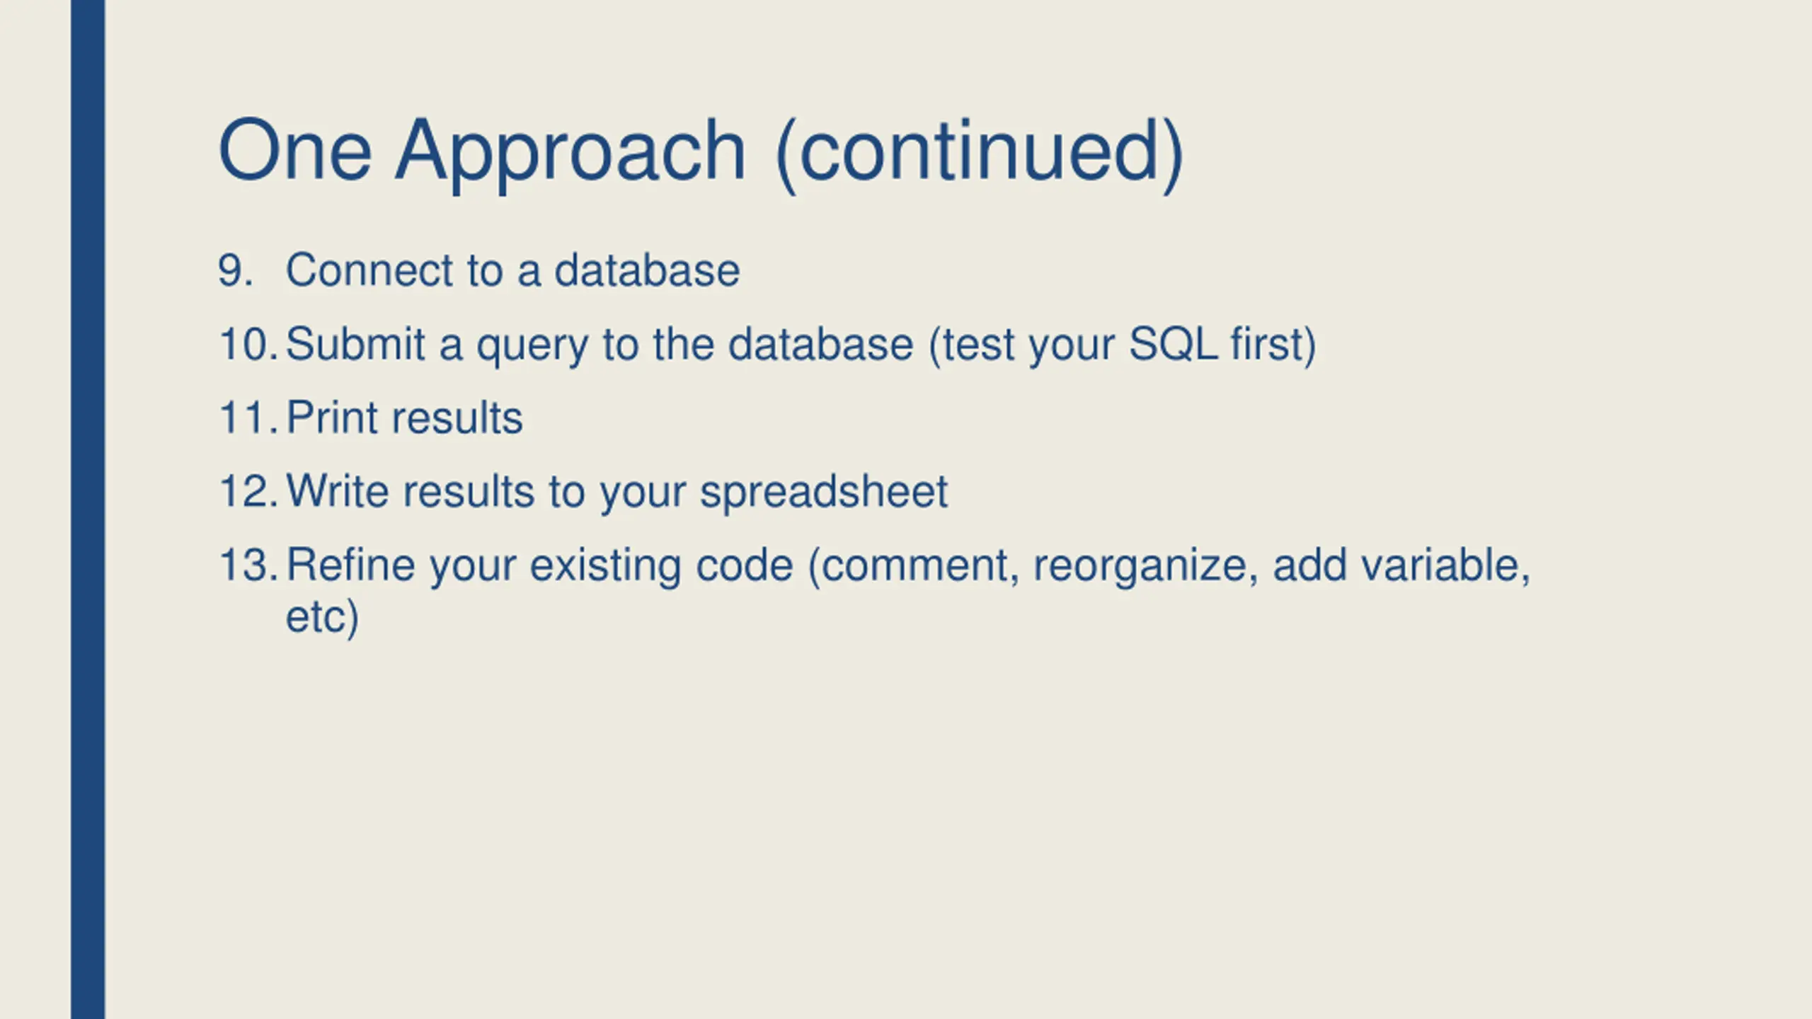The image size is (1812, 1019).
Task: Click the list number 11 marker
Action: [248, 418]
